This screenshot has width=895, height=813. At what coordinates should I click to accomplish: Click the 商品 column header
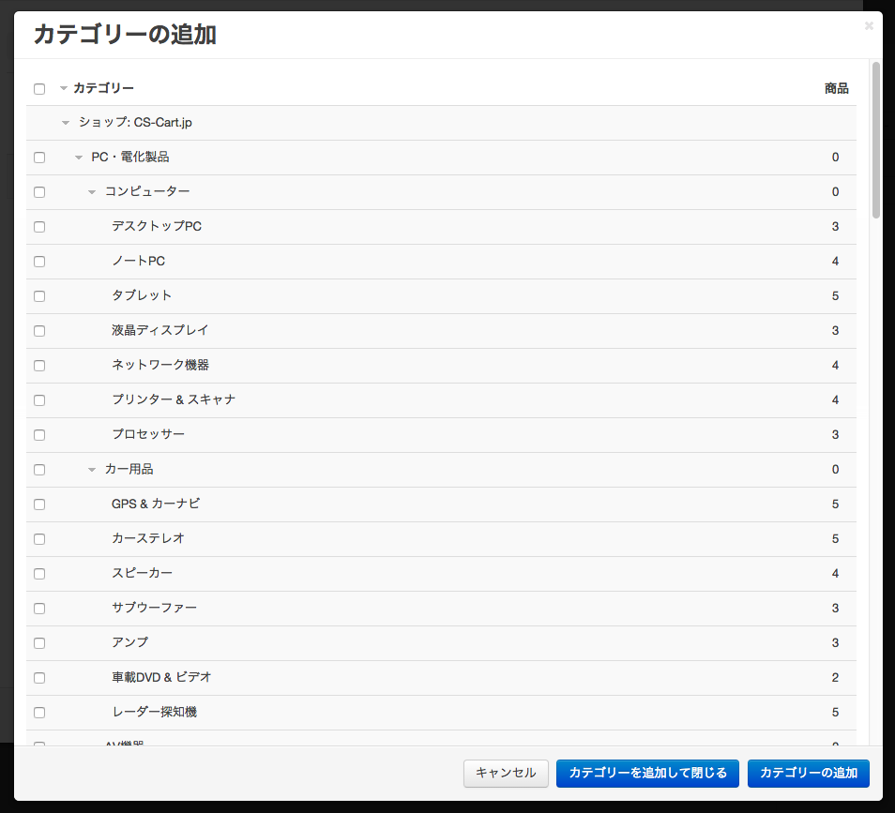tap(836, 88)
